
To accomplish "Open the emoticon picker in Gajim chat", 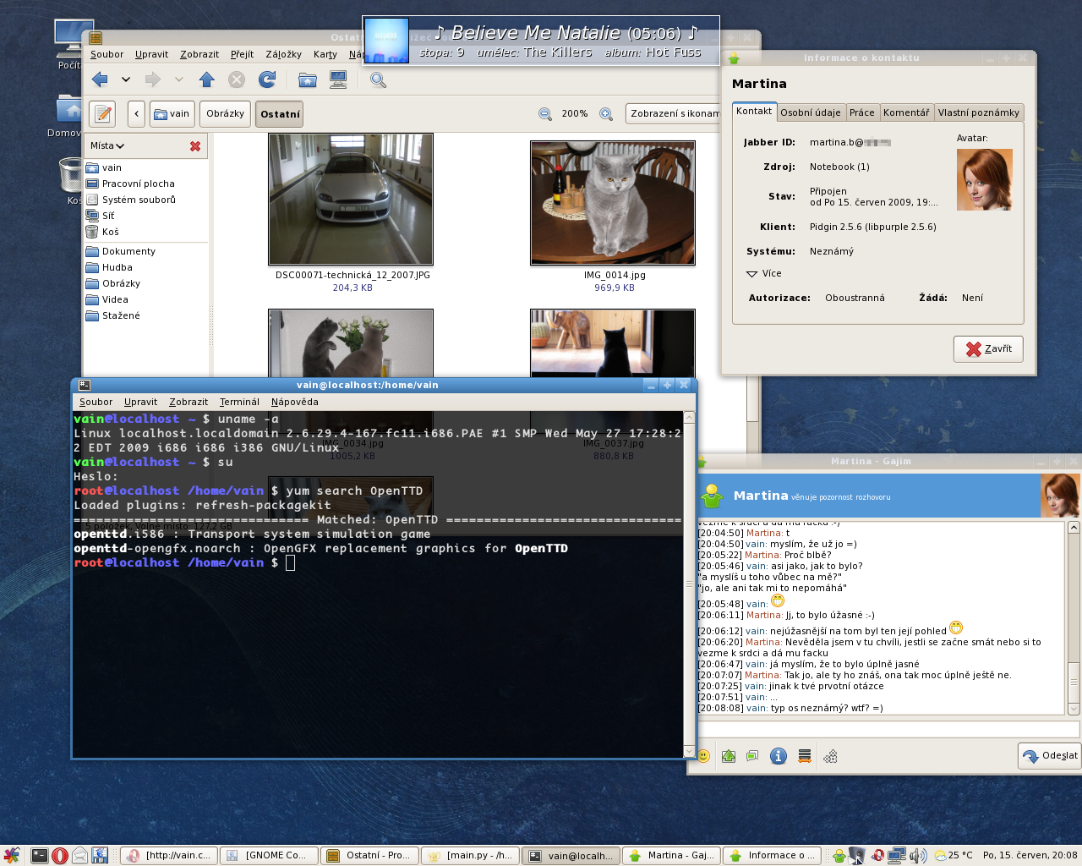I will (703, 756).
